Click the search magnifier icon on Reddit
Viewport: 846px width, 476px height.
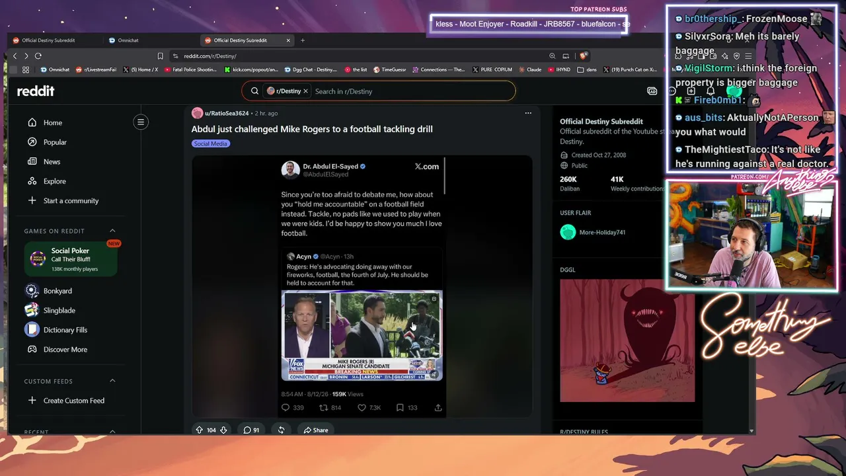(x=255, y=91)
